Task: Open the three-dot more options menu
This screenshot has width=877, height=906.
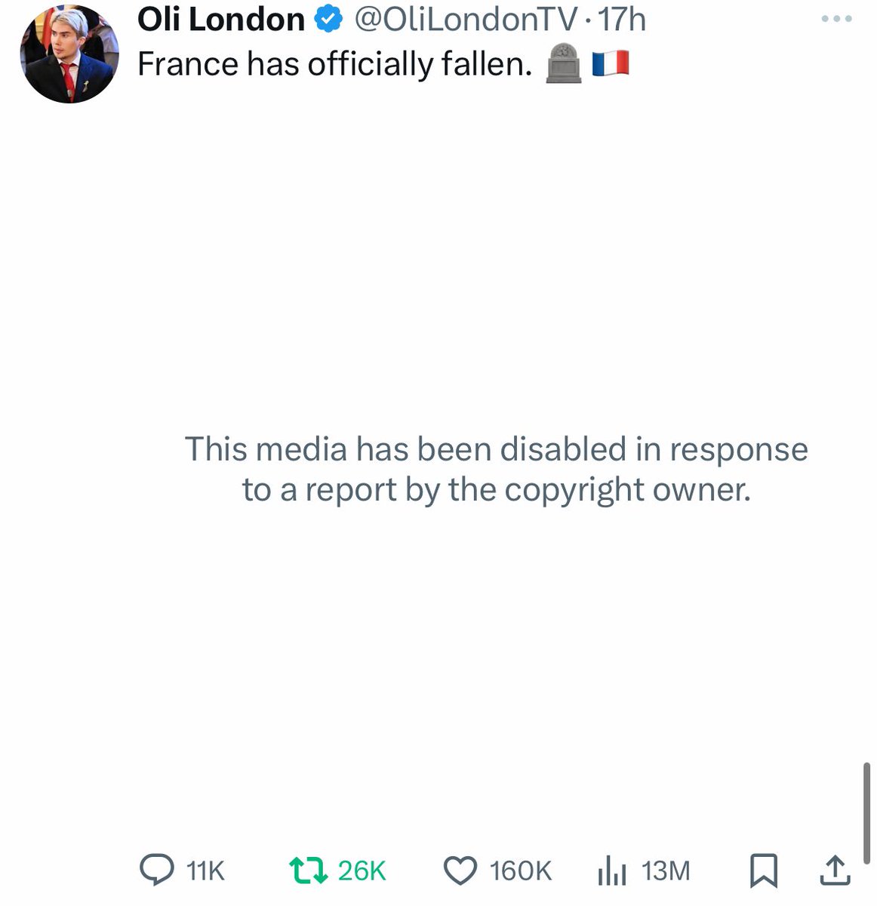Action: click(837, 20)
